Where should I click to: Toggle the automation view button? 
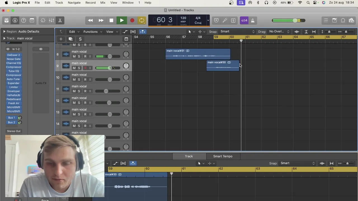(x=125, y=32)
